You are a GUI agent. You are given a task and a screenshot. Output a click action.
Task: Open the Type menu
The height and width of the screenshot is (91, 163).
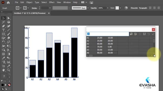(x=37, y=2)
